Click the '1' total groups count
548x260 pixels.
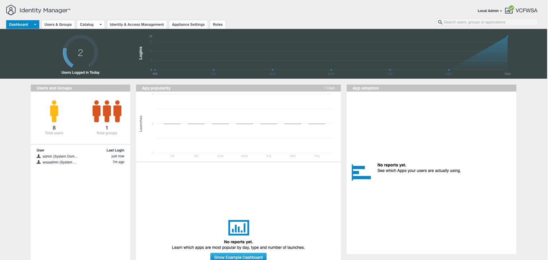[107, 128]
